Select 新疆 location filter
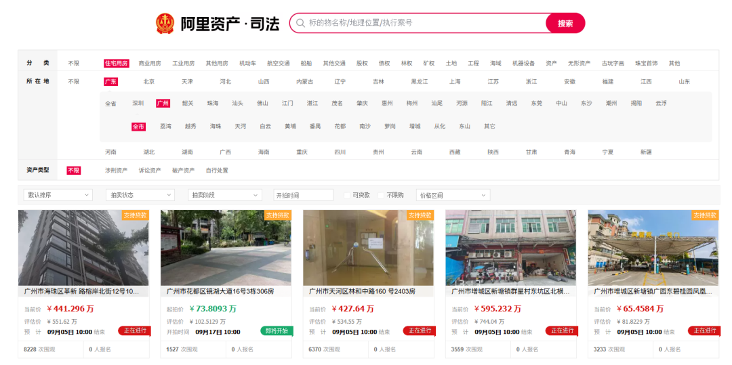Viewport: 732px width, 365px height. click(646, 152)
